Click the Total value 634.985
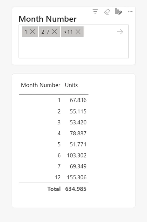The height and width of the screenshot is (222, 147). pos(76,189)
